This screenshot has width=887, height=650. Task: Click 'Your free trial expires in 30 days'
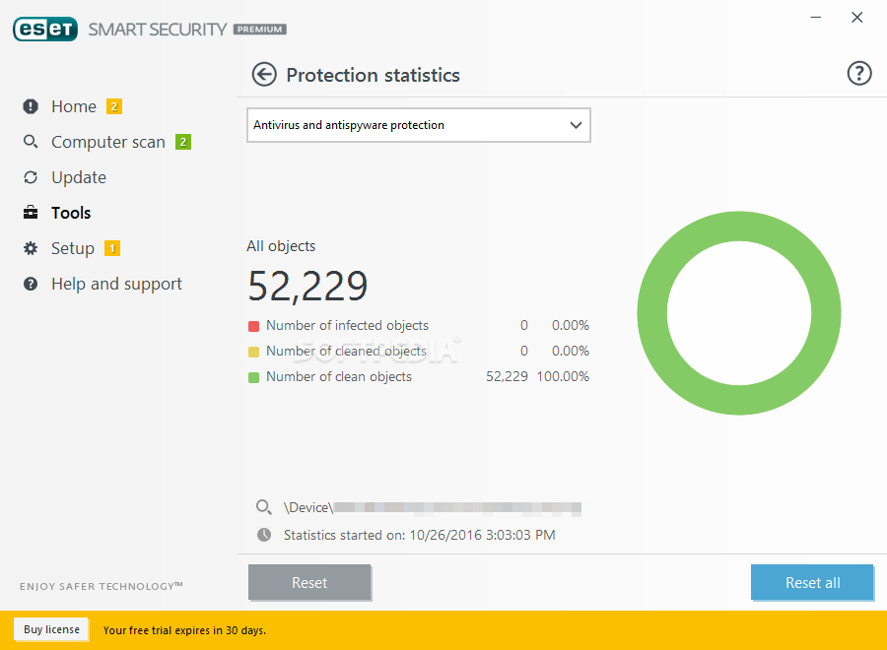tap(184, 630)
